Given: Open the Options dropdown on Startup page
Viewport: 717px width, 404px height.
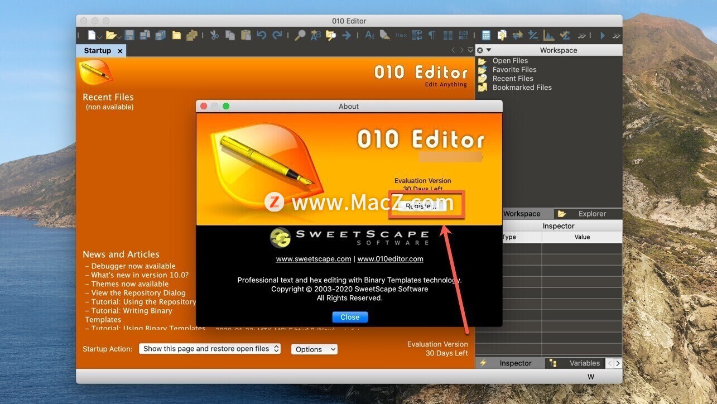Looking at the screenshot, I should (x=314, y=349).
